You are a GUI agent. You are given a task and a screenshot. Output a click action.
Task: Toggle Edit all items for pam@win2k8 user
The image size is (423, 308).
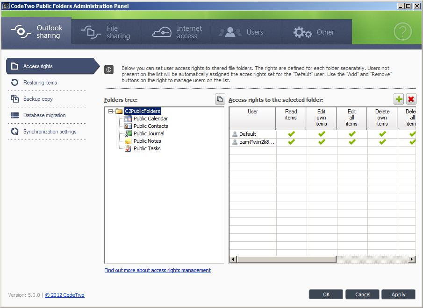coord(352,142)
